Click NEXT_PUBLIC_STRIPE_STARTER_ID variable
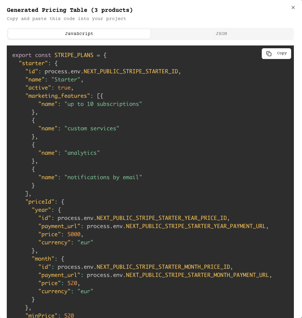The image size is (302, 318). click(131, 71)
